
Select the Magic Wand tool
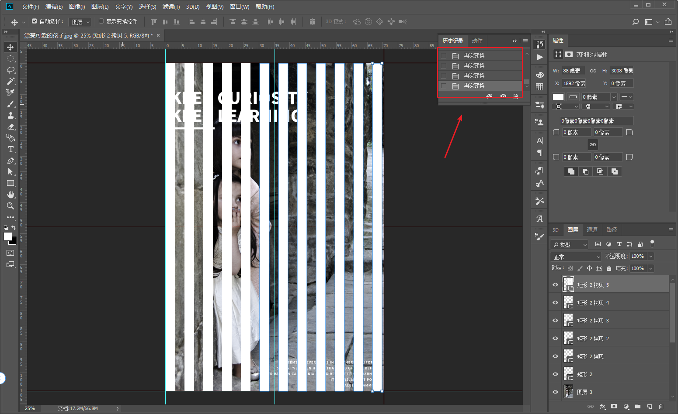click(x=10, y=81)
